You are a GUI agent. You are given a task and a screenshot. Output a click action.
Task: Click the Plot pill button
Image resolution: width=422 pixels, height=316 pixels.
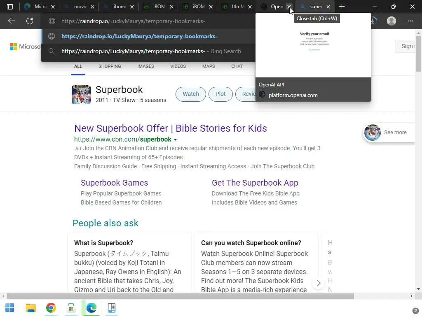tap(220, 94)
